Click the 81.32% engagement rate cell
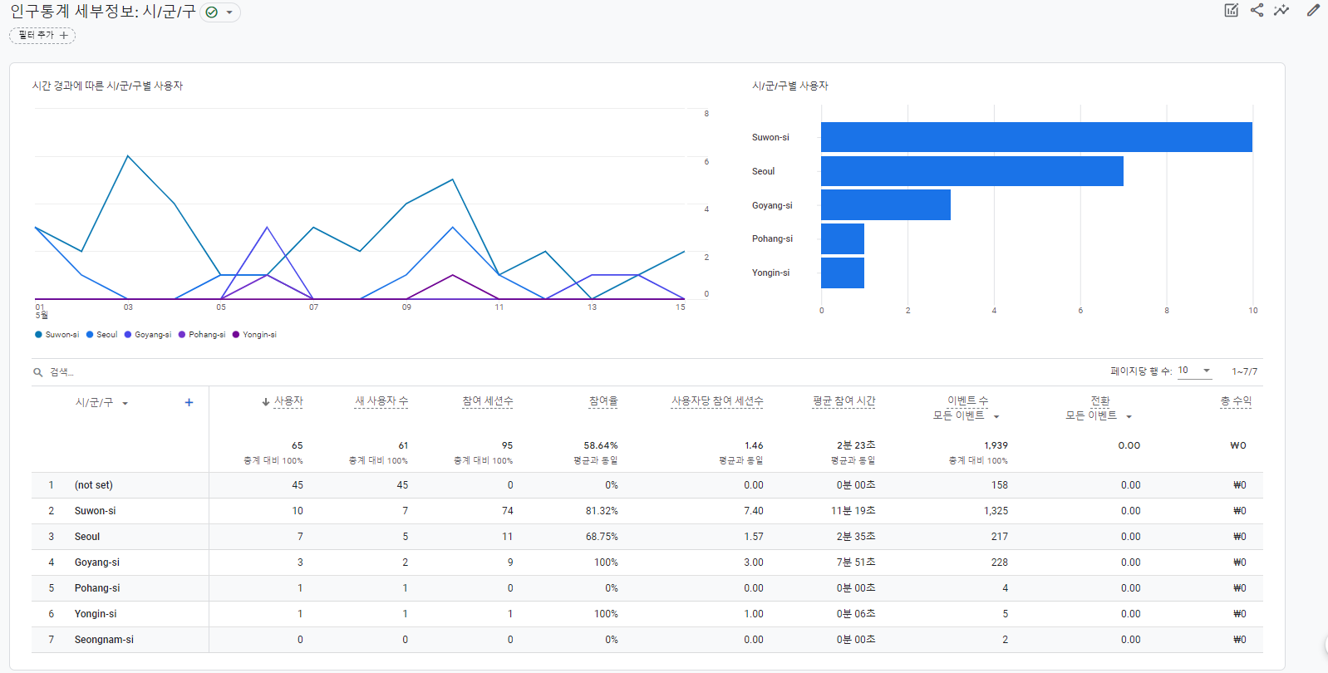The width and height of the screenshot is (1328, 673). 602,511
